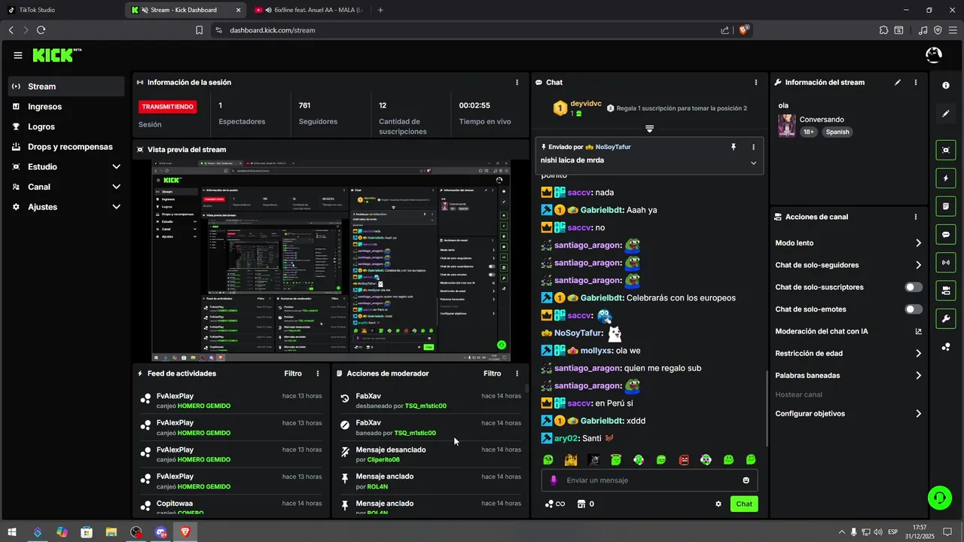Toggle Chat de solo-suscriptores switch
This screenshot has width=964, height=542.
tap(914, 288)
